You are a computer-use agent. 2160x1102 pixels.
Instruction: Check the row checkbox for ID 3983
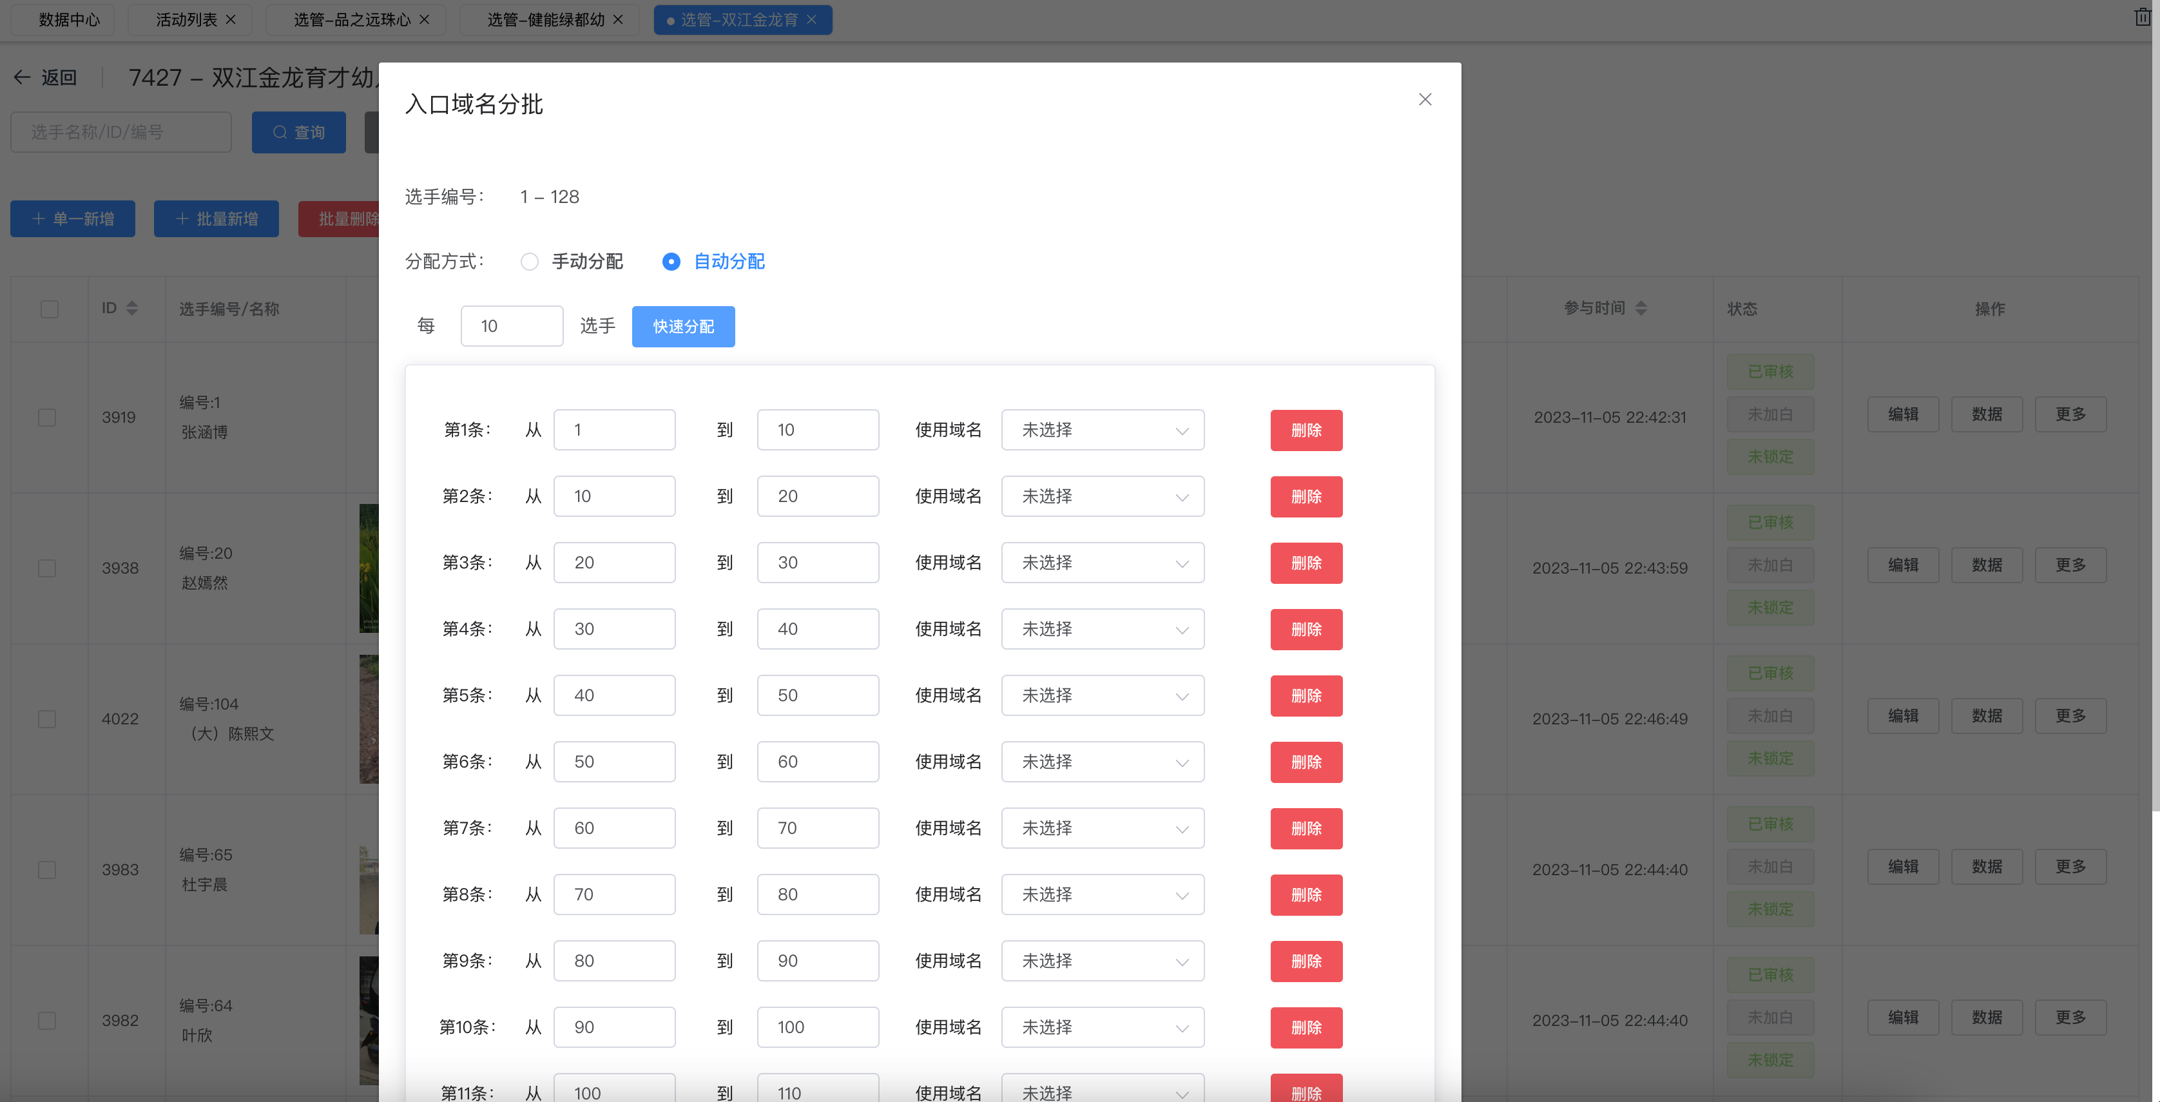tap(47, 870)
